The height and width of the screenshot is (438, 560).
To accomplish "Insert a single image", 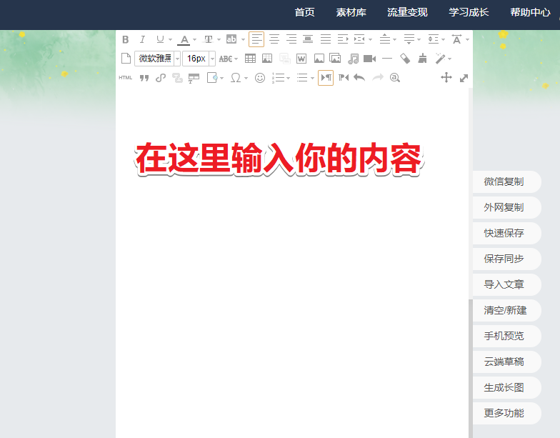I will [x=319, y=59].
